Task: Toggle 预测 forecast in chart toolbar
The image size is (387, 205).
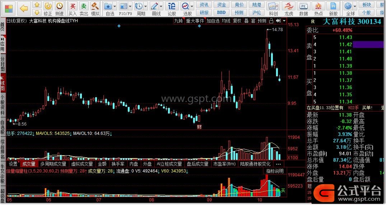Action: click(x=262, y=21)
